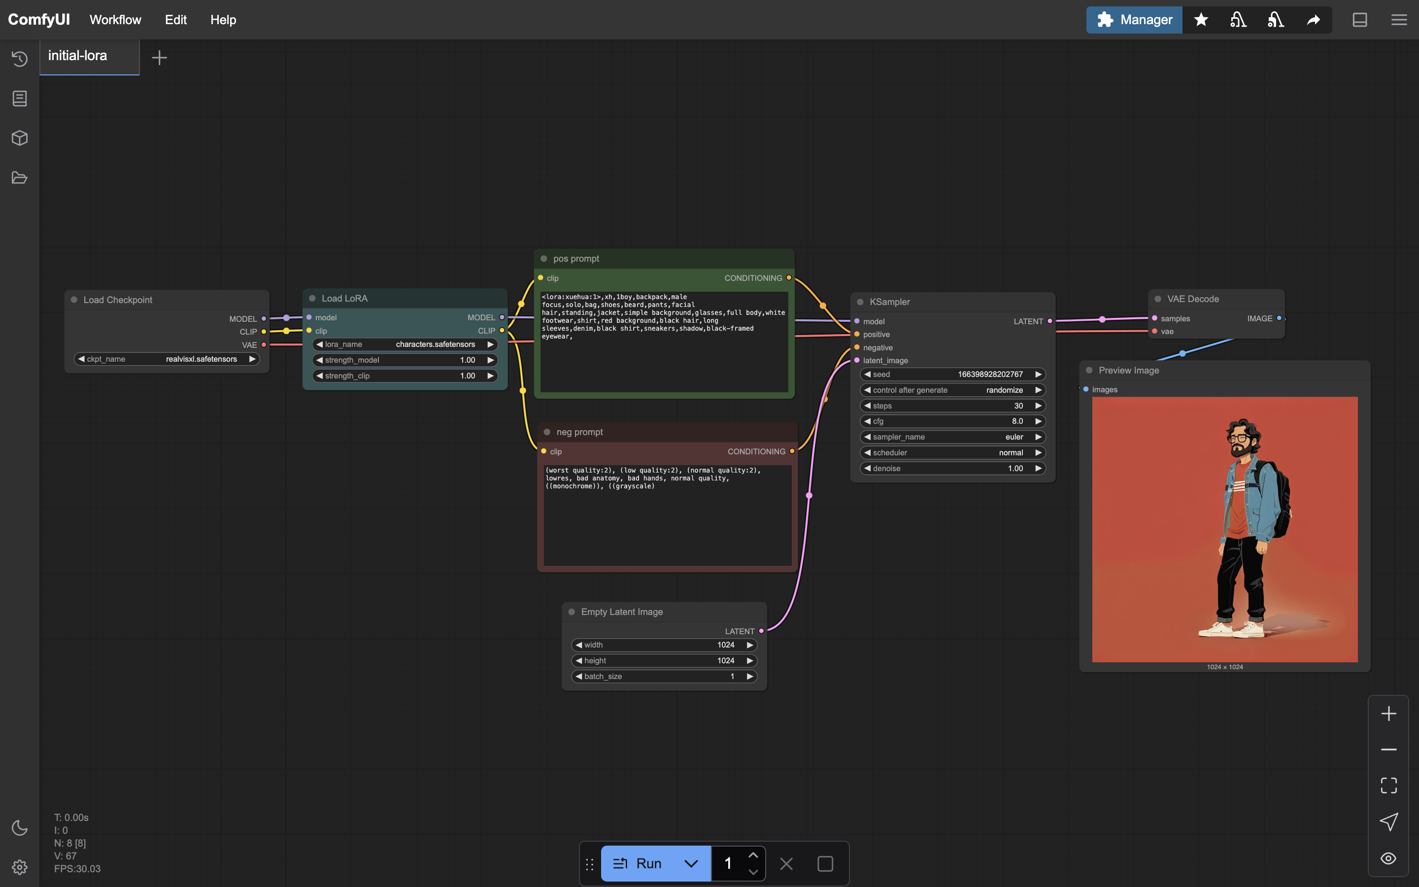This screenshot has height=887, width=1419.
Task: Click the Manager button
Action: pyautogui.click(x=1134, y=20)
